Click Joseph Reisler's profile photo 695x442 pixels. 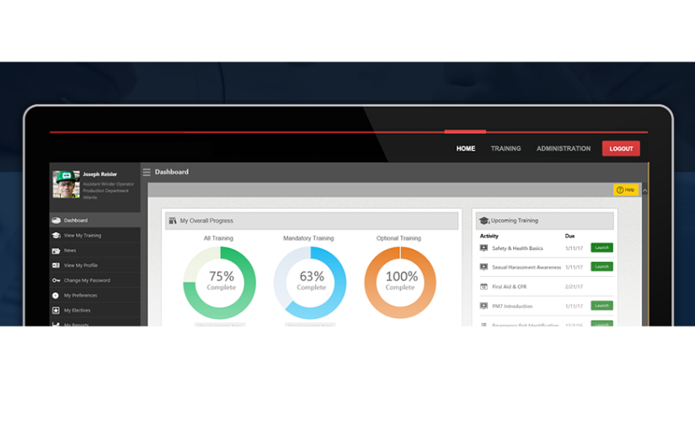coord(67,184)
